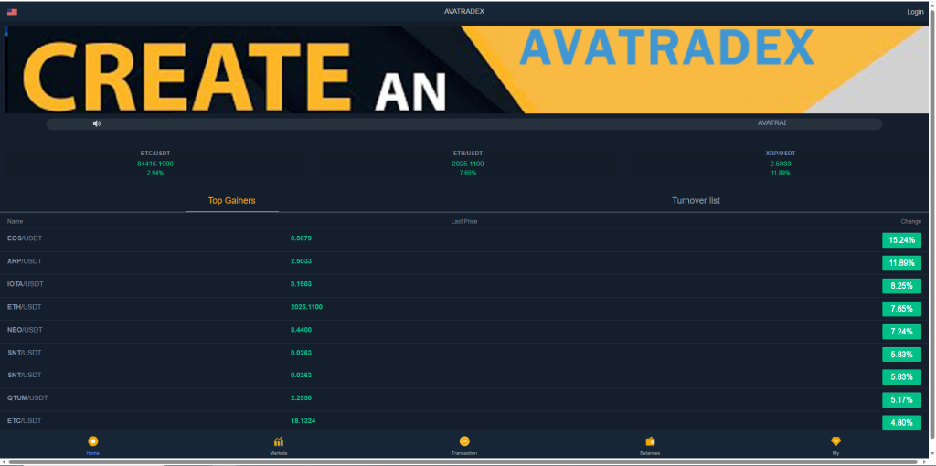Click the 8.25% change badge
Screen dimensions: 936x466
[901, 286]
